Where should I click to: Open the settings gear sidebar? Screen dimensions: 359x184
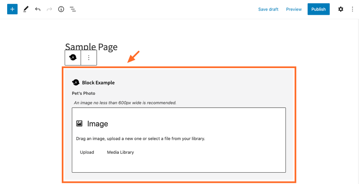point(341,9)
